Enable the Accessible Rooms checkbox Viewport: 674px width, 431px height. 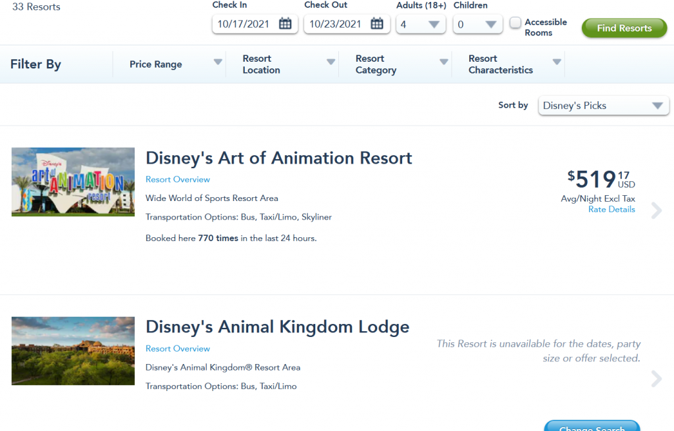point(515,22)
